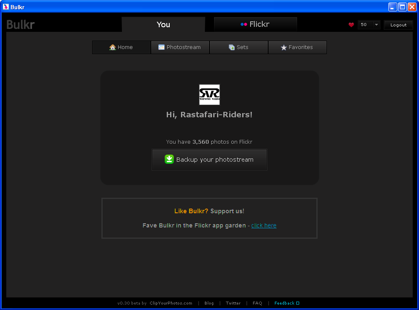Viewport: 419px width, 310px height.
Task: Click the Flickr pink and blue dots logo
Action: click(243, 24)
